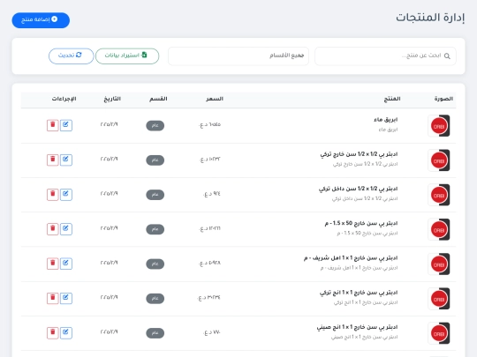Click the الإجراءات column header

pyautogui.click(x=64, y=99)
